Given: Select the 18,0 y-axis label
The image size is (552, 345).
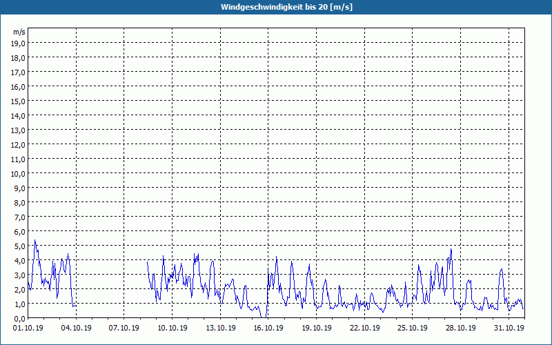Looking at the screenshot, I should pyautogui.click(x=19, y=58).
